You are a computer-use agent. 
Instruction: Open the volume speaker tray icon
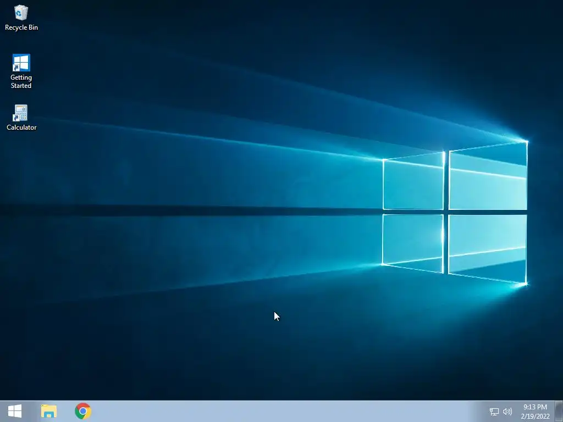507,412
